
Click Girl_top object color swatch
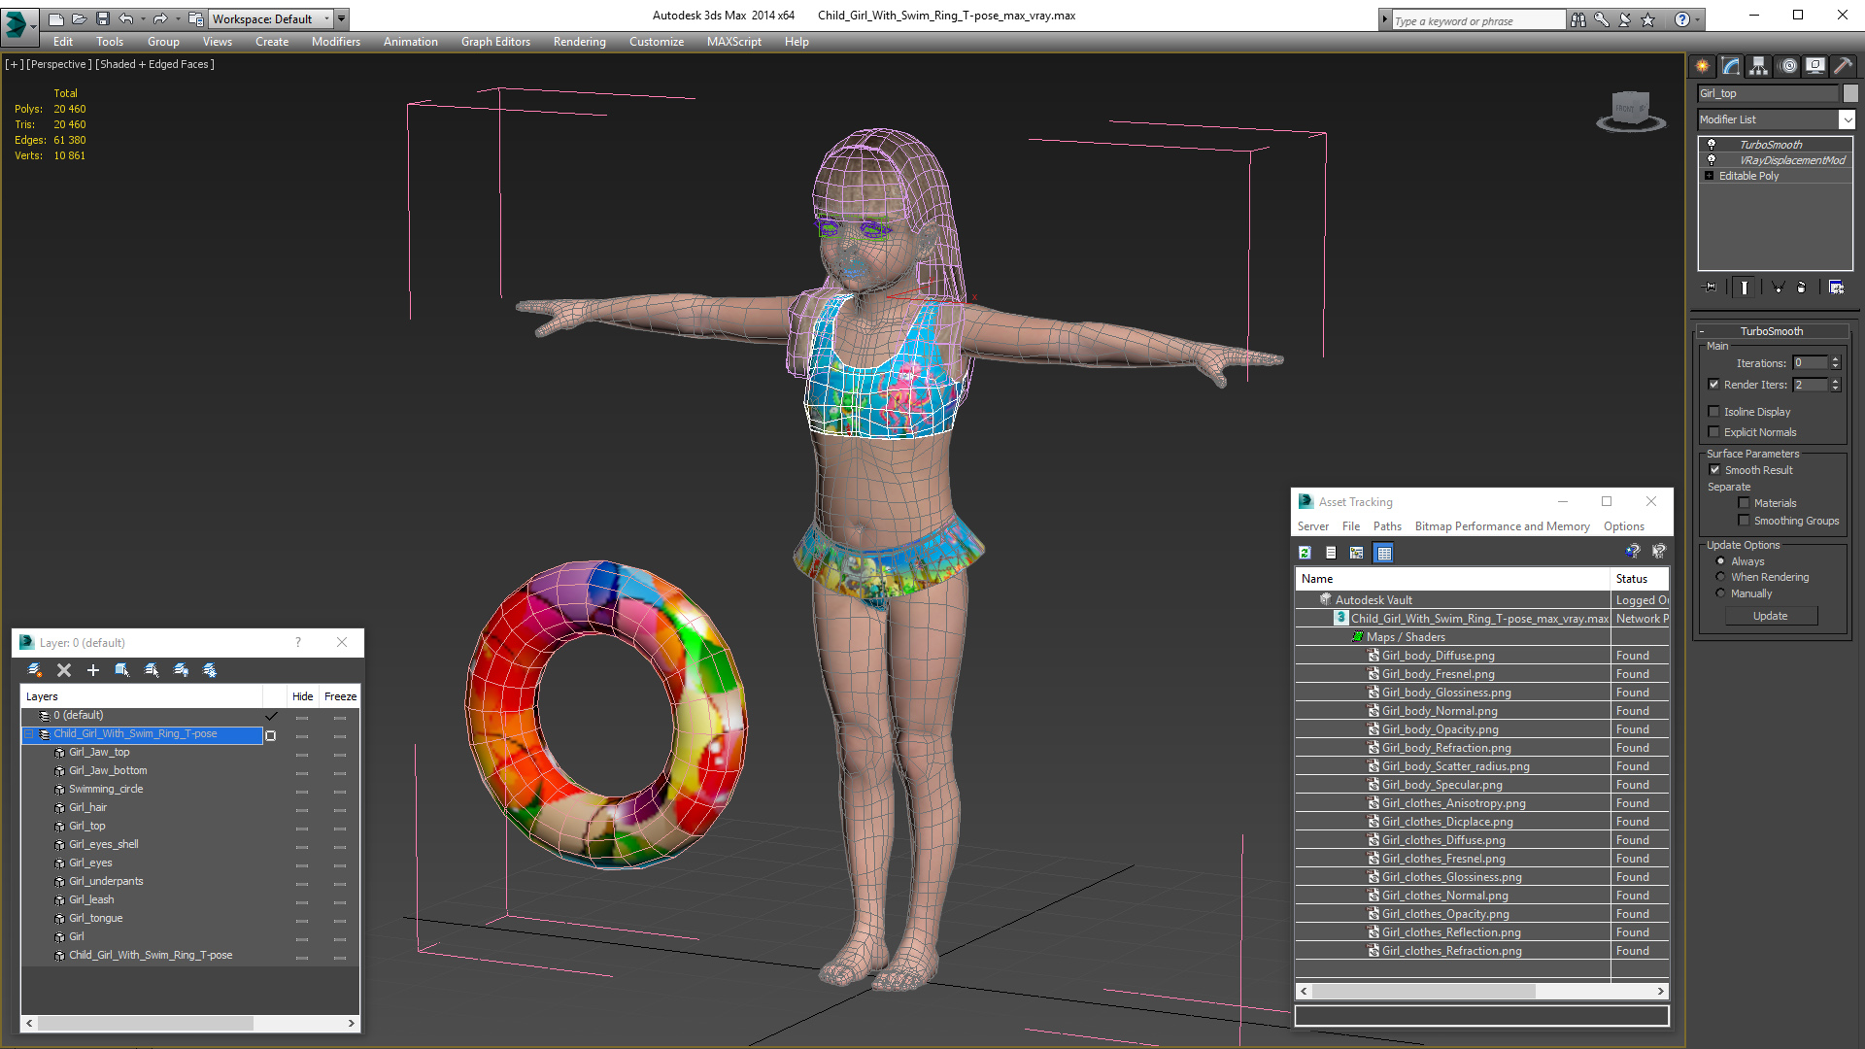tap(1850, 93)
